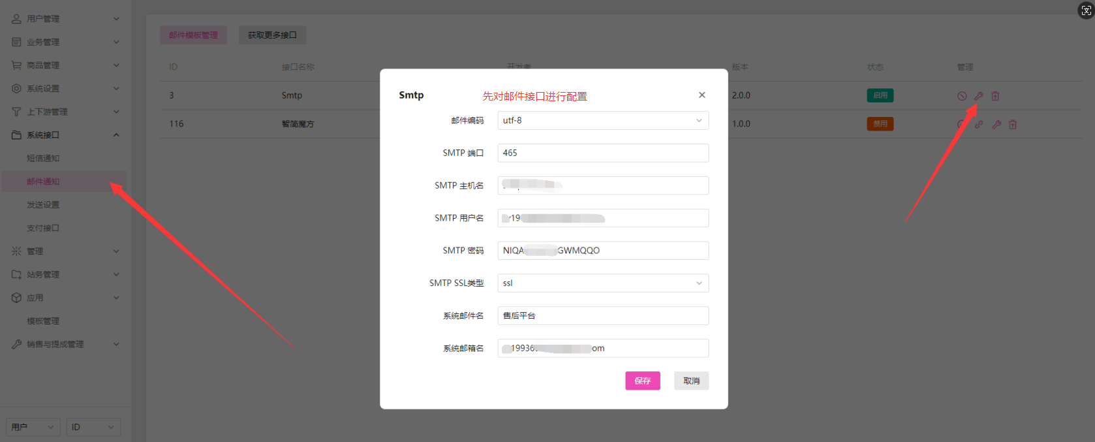The height and width of the screenshot is (442, 1095).
Task: Click the cart icon beside 商品管理
Action: coord(16,65)
